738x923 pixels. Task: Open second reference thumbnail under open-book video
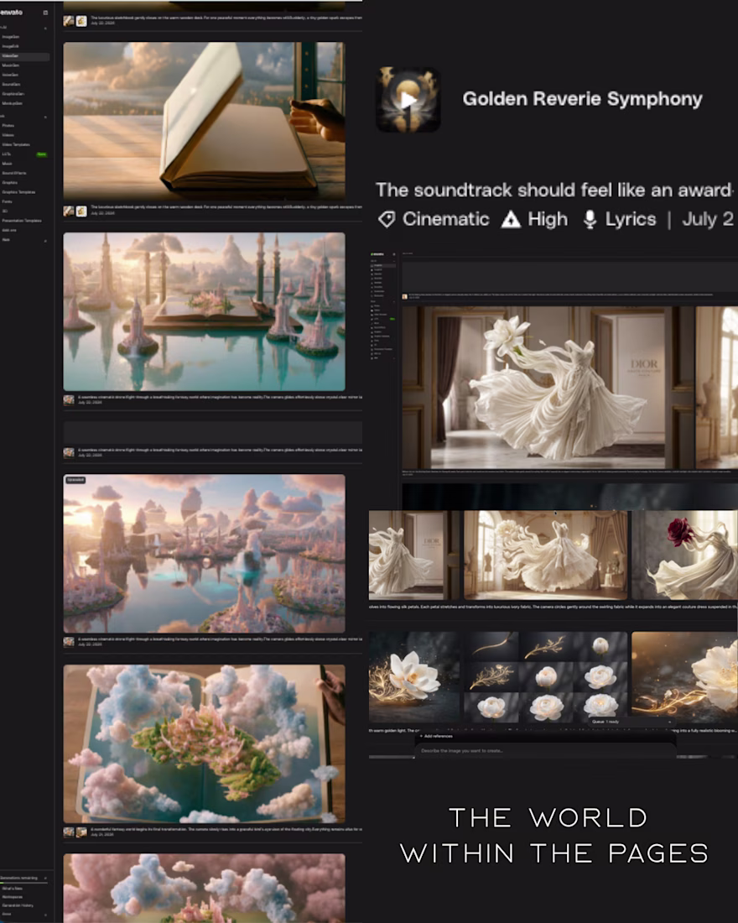coord(81,211)
